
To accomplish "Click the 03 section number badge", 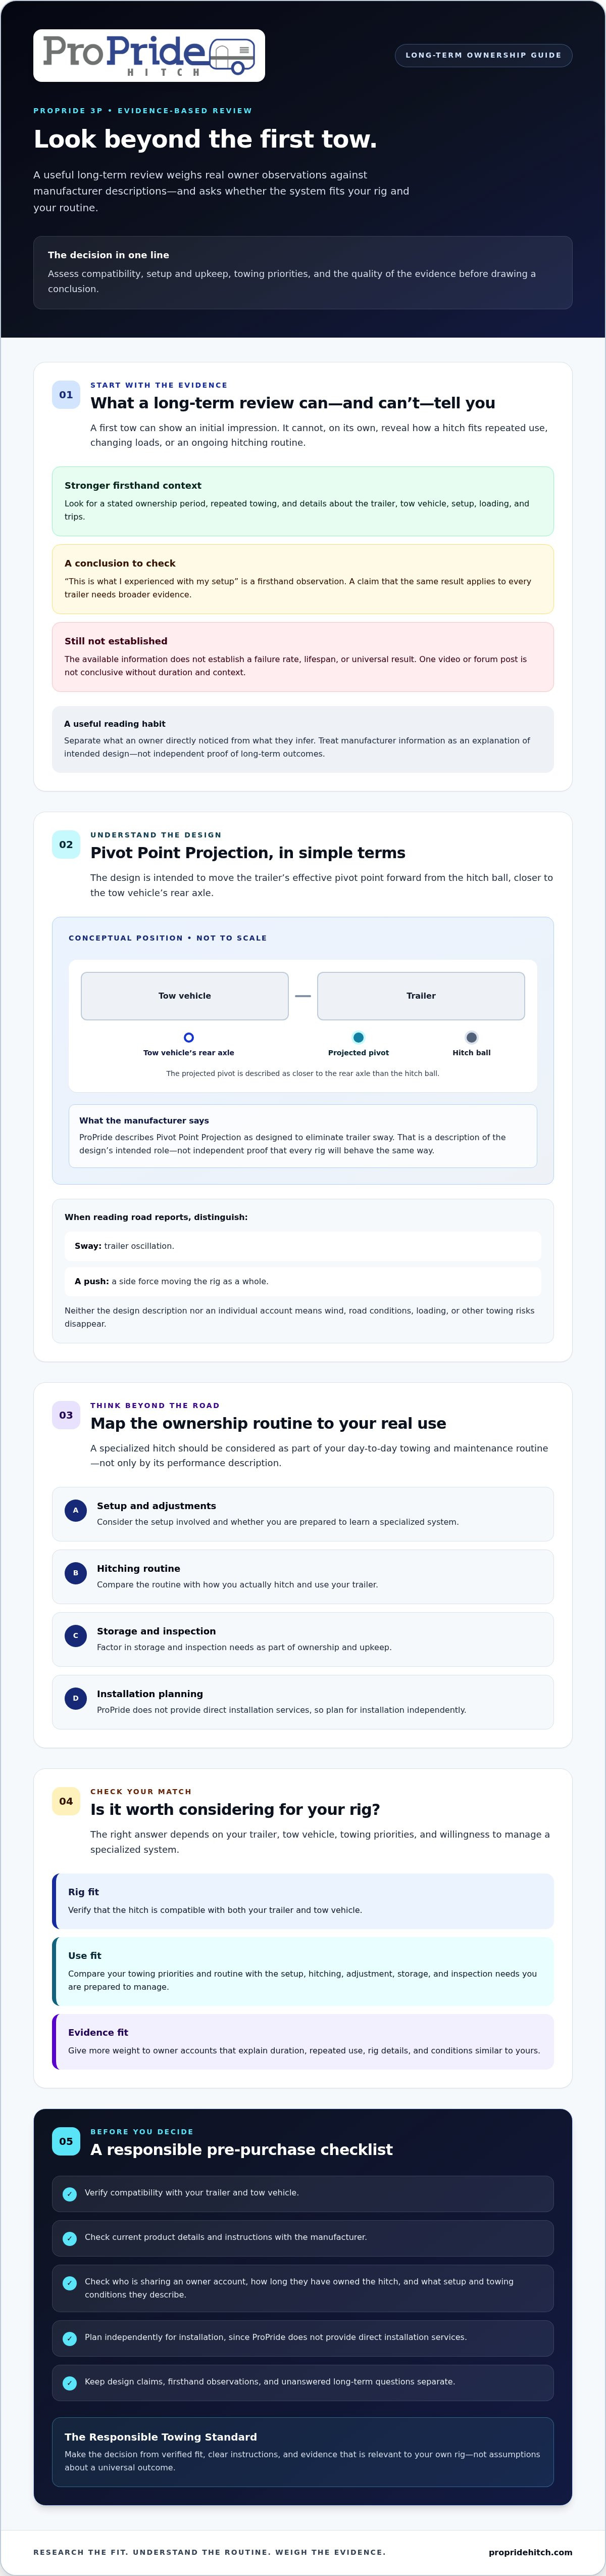I will coord(66,1415).
